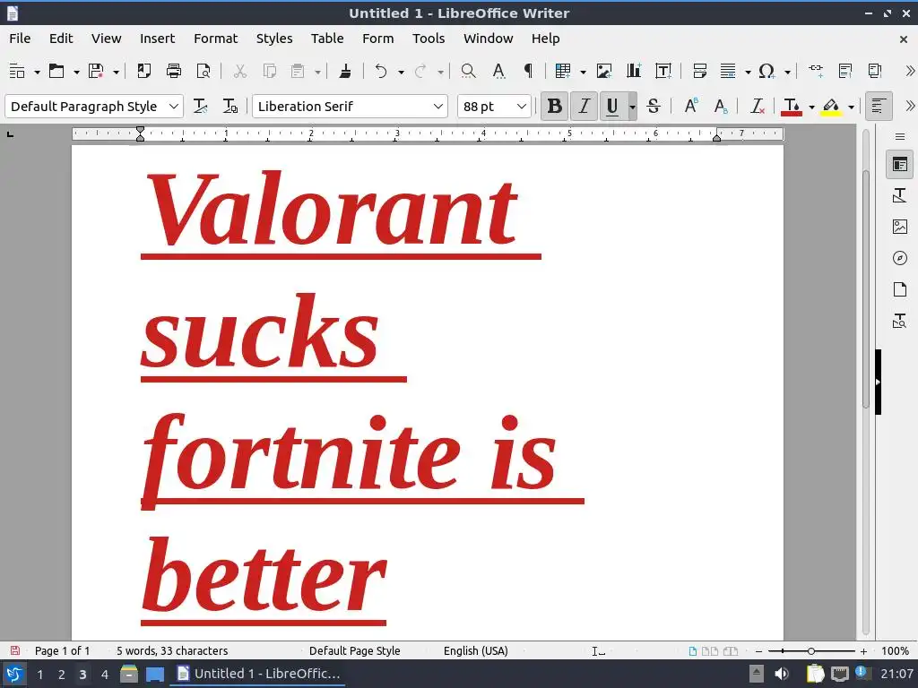Open the Tools menu
The height and width of the screenshot is (688, 918).
pos(429,39)
